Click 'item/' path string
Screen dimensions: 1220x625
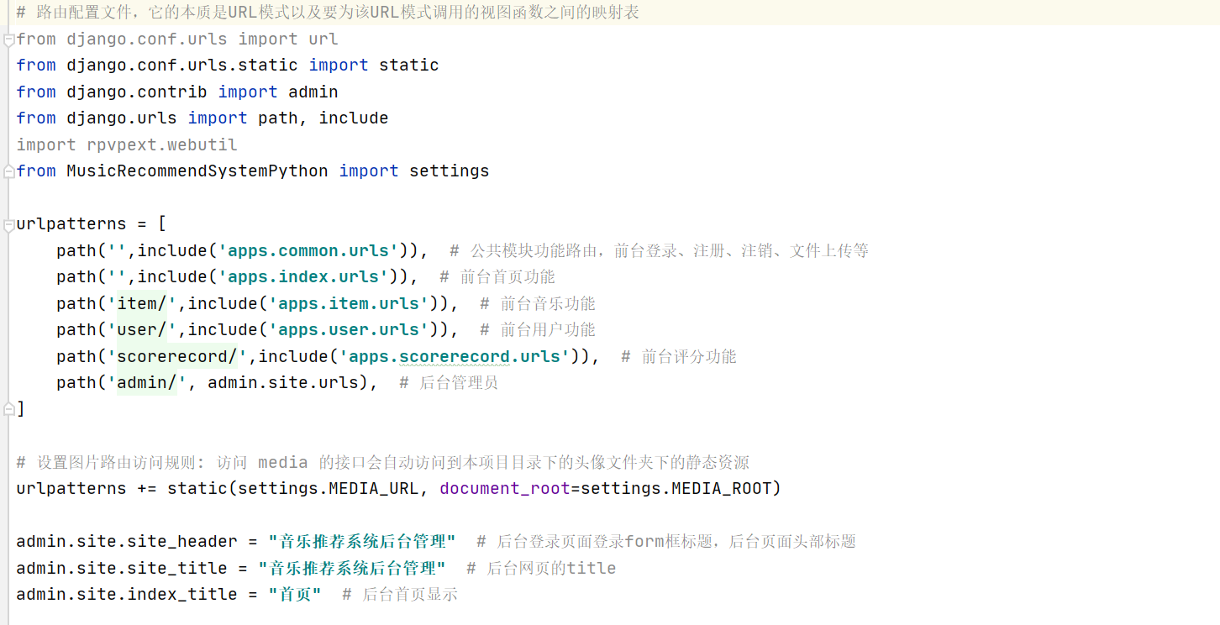(x=142, y=303)
